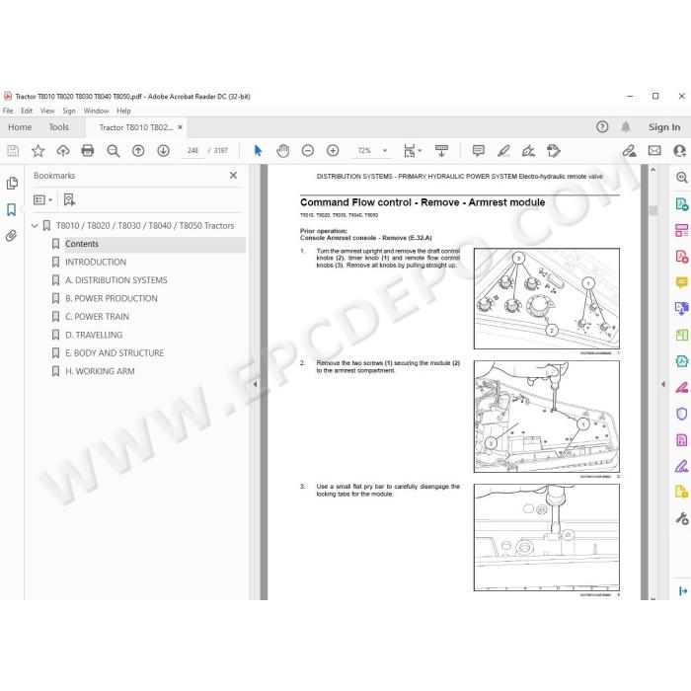The height and width of the screenshot is (691, 691).
Task: Click the document vertical scrollbar thumb
Action: [653, 210]
